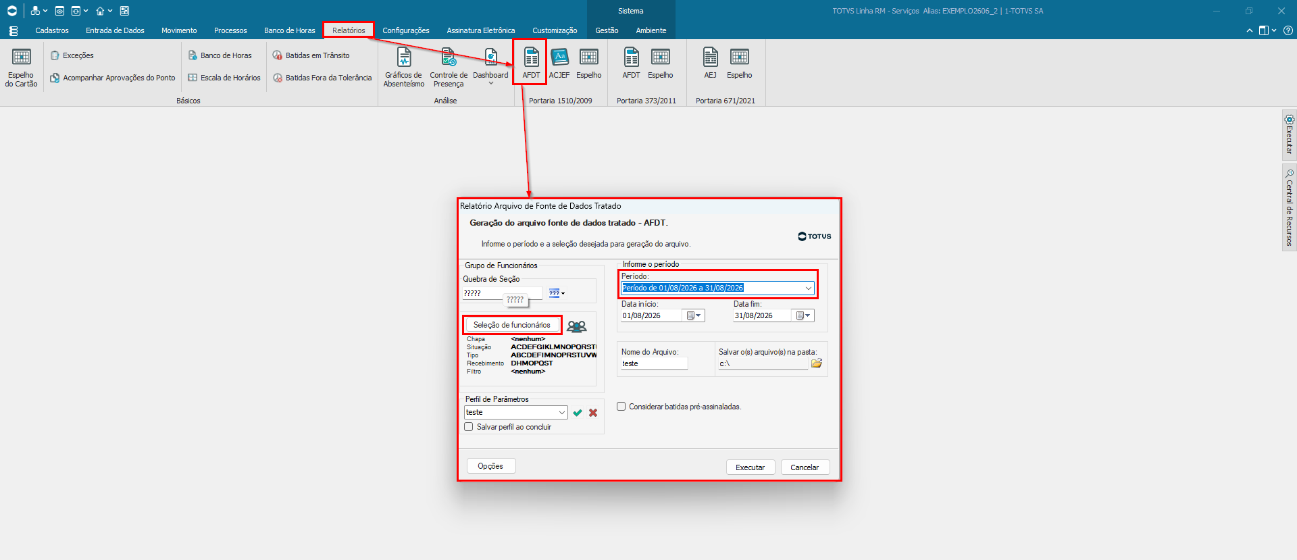Open the TOTVS application menu logo
This screenshot has height=560, width=1297.
12,11
